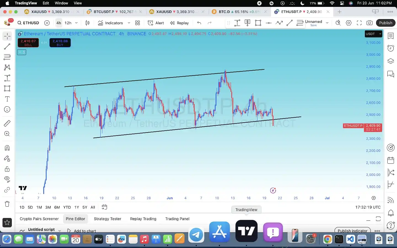
Task: Open the emoji and icons tool
Action: [7, 109]
